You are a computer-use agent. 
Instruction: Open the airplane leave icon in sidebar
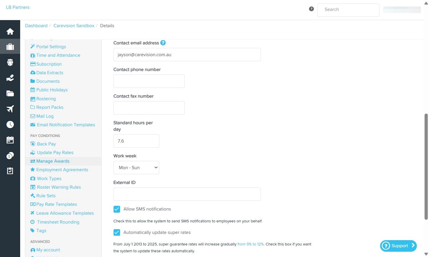click(x=10, y=109)
